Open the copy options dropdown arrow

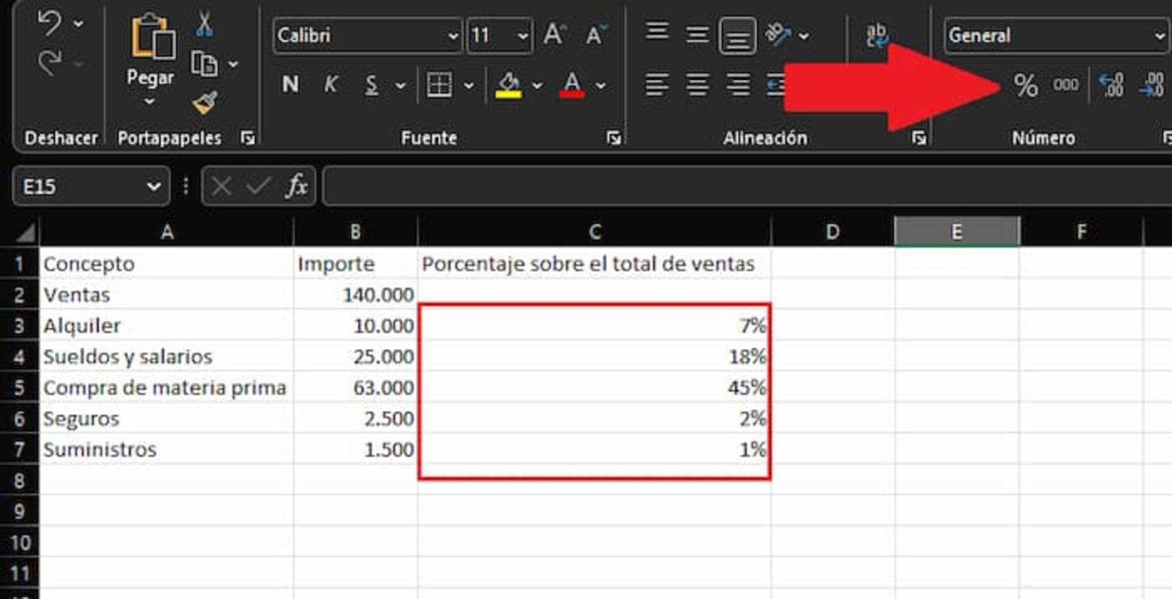pyautogui.click(x=233, y=64)
